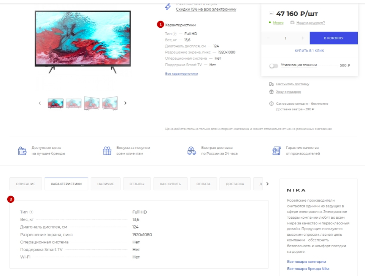Click the '47 160 ₽/шт' price

(x=297, y=14)
